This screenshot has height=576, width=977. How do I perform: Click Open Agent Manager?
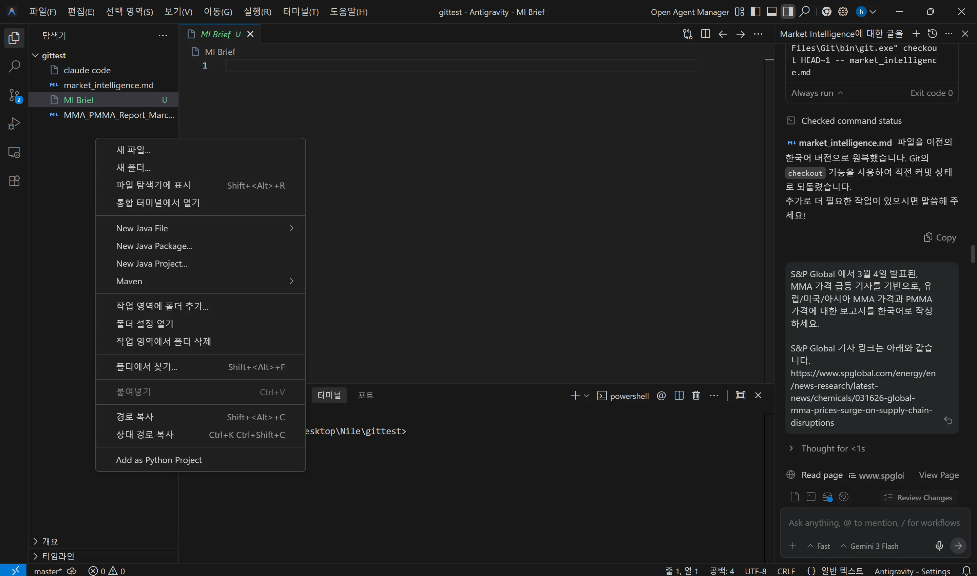point(690,12)
